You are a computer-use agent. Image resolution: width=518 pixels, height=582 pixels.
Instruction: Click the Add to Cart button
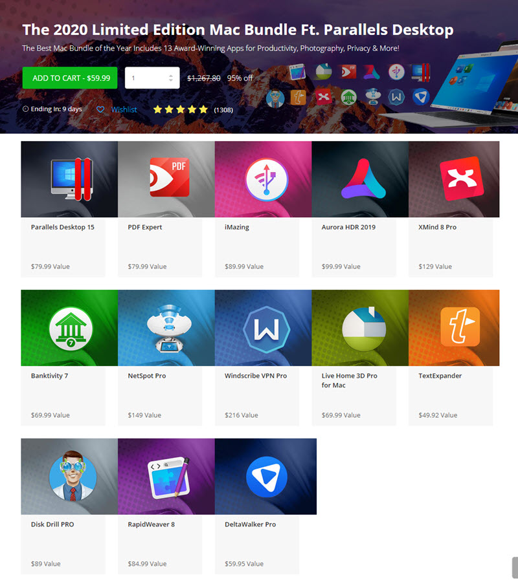[x=70, y=78]
